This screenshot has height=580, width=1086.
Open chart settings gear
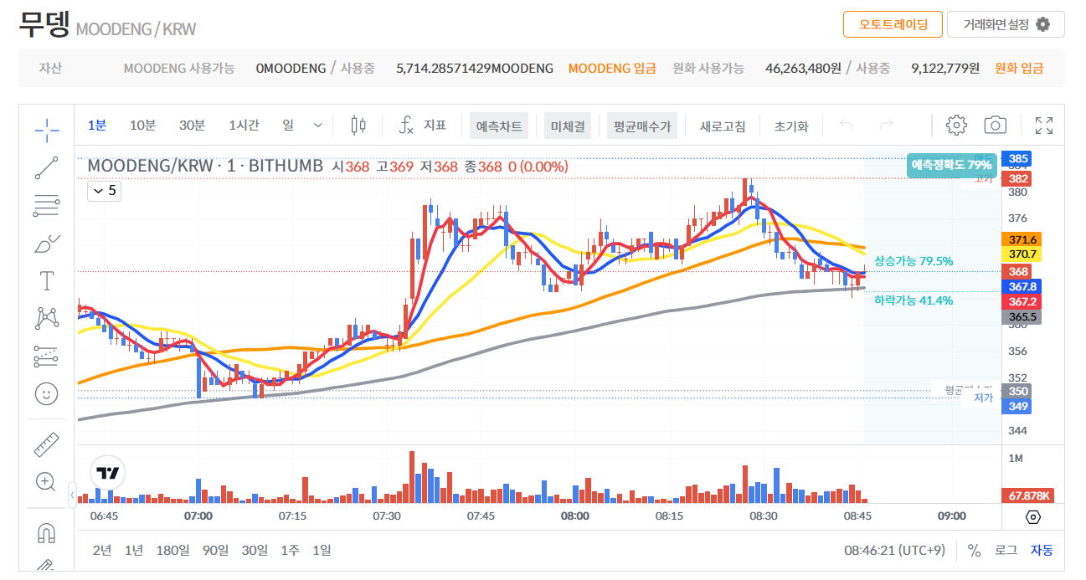coord(955,126)
